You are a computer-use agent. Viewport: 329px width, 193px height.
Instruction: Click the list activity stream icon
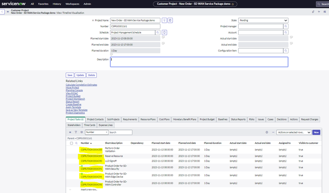[82, 132]
